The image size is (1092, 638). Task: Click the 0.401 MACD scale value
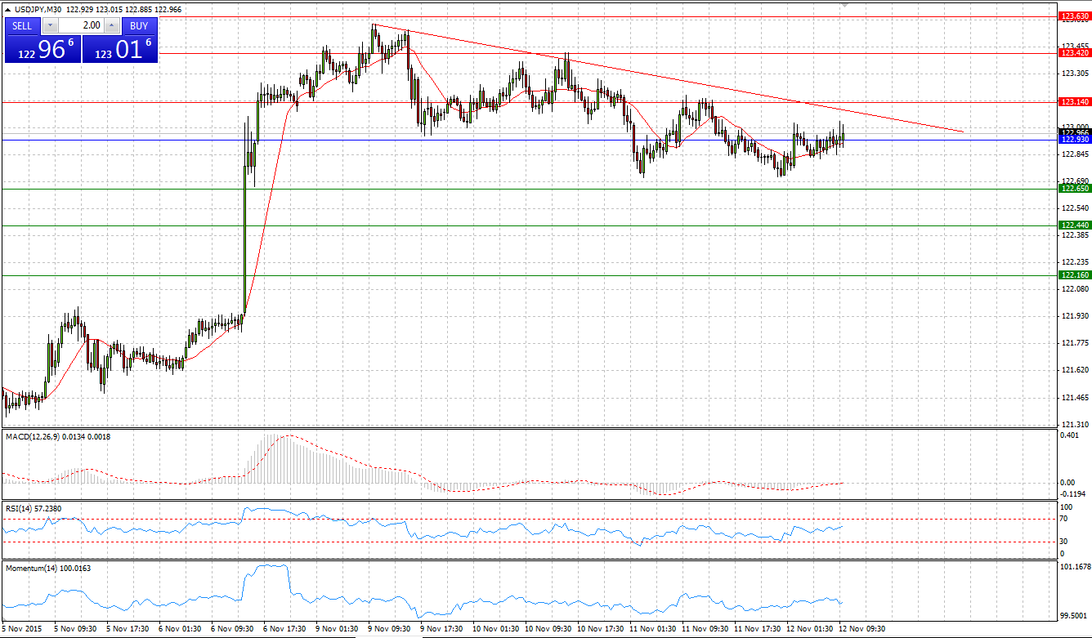tap(1068, 435)
